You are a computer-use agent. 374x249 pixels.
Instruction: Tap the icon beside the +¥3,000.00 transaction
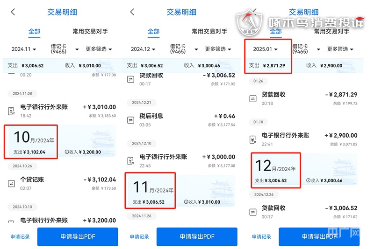(x=131, y=161)
